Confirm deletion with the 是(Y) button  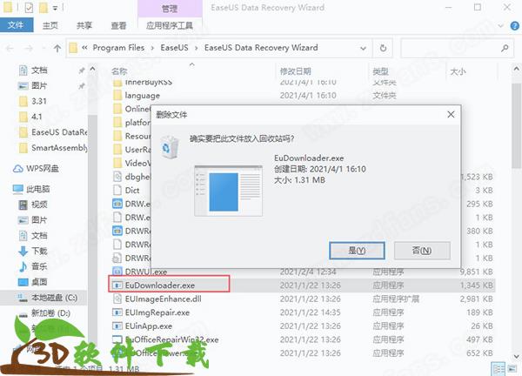357,251
